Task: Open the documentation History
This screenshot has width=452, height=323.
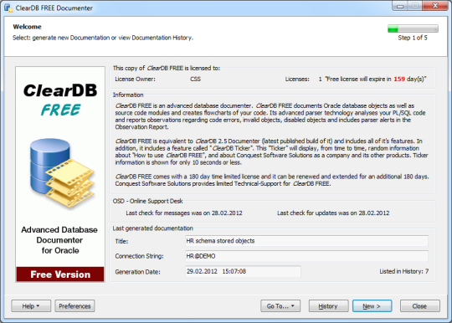Action: point(328,306)
